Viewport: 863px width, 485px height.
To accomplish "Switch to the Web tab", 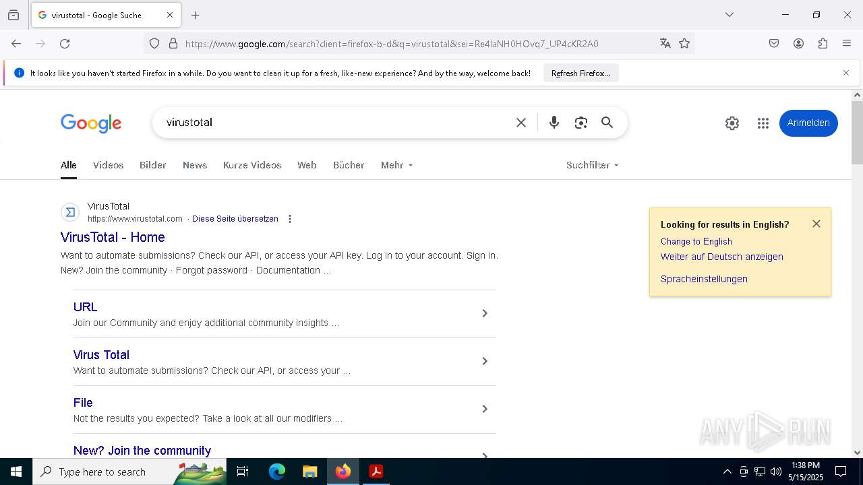I will [307, 165].
